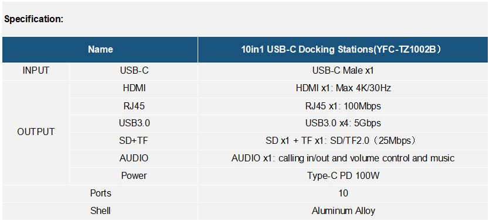Click the Type-C PD 100W value
489x221 pixels.
[x=343, y=176]
